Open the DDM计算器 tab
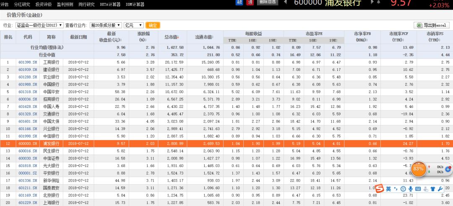 coord(135,5)
